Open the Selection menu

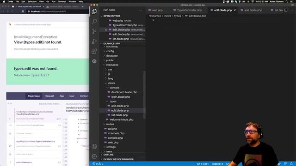click(32, 1)
